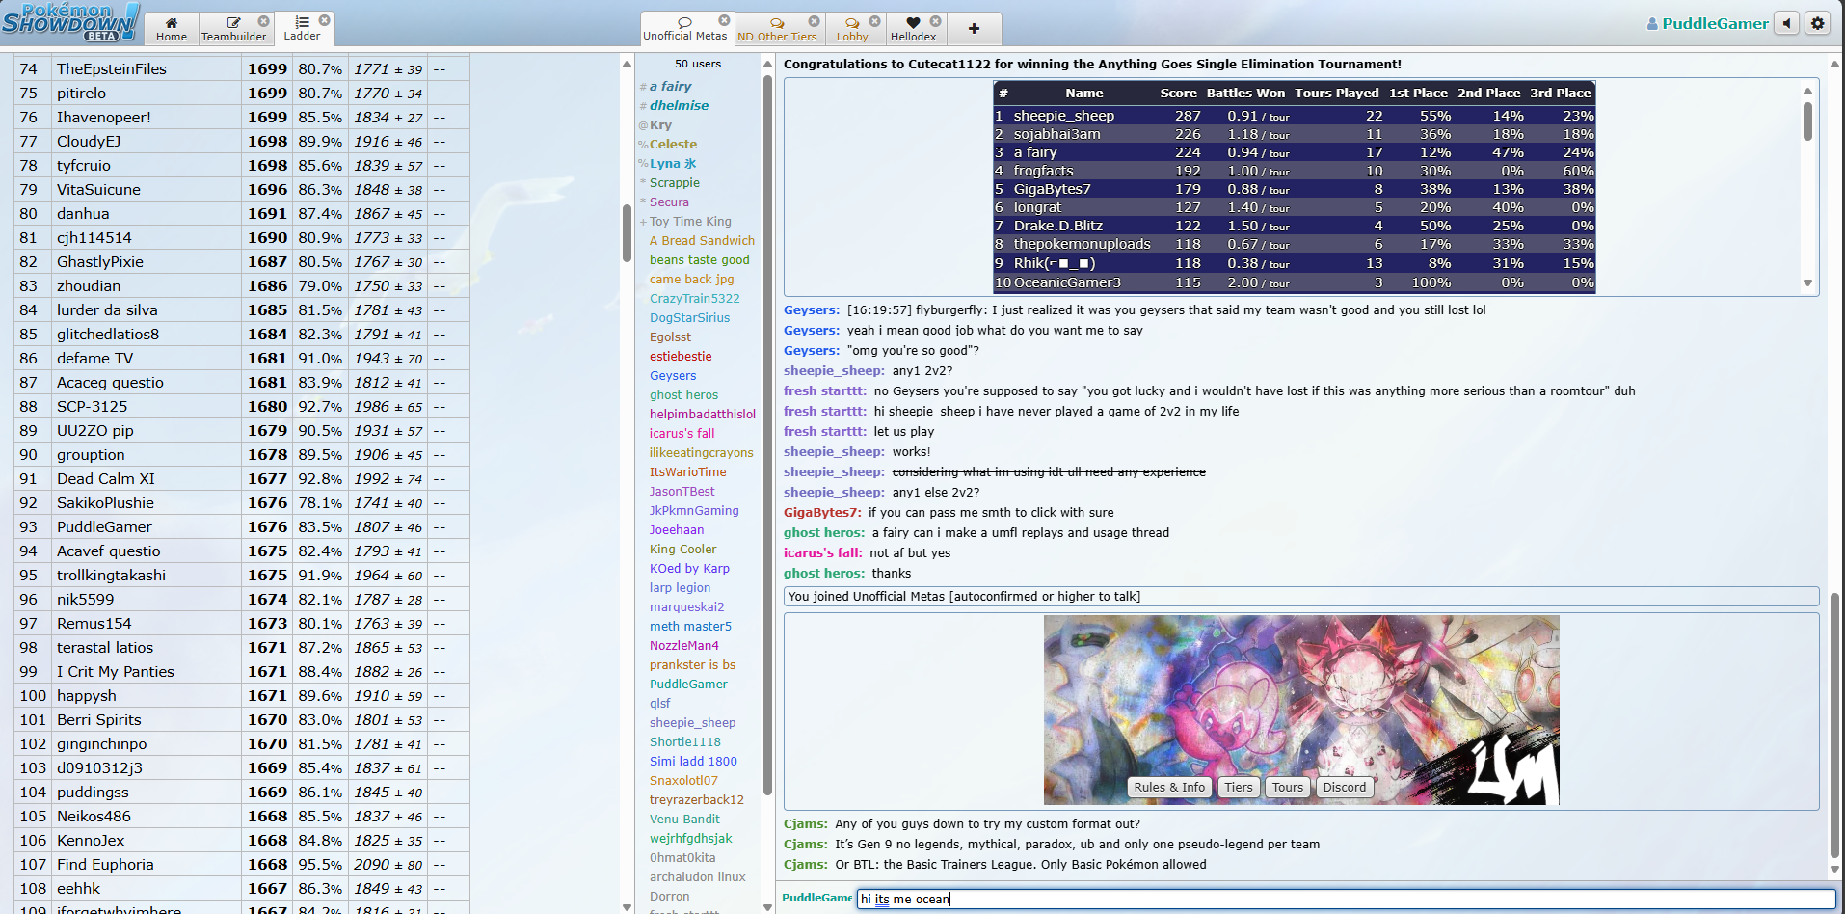Add a new room with the plus button
Image resolution: width=1845 pixels, height=914 pixels.
974,28
